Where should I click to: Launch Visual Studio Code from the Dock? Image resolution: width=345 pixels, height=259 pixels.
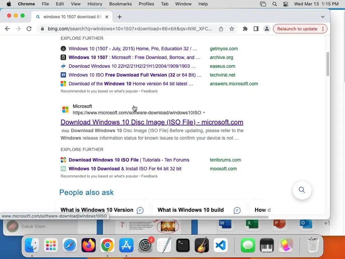click(x=220, y=245)
